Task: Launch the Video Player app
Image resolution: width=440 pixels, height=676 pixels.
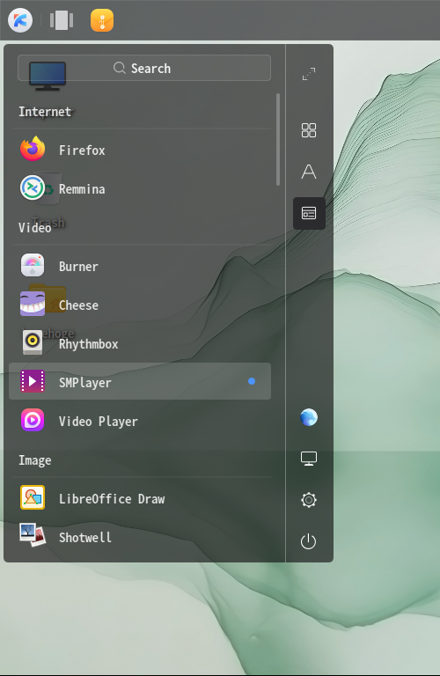Action: pos(140,421)
